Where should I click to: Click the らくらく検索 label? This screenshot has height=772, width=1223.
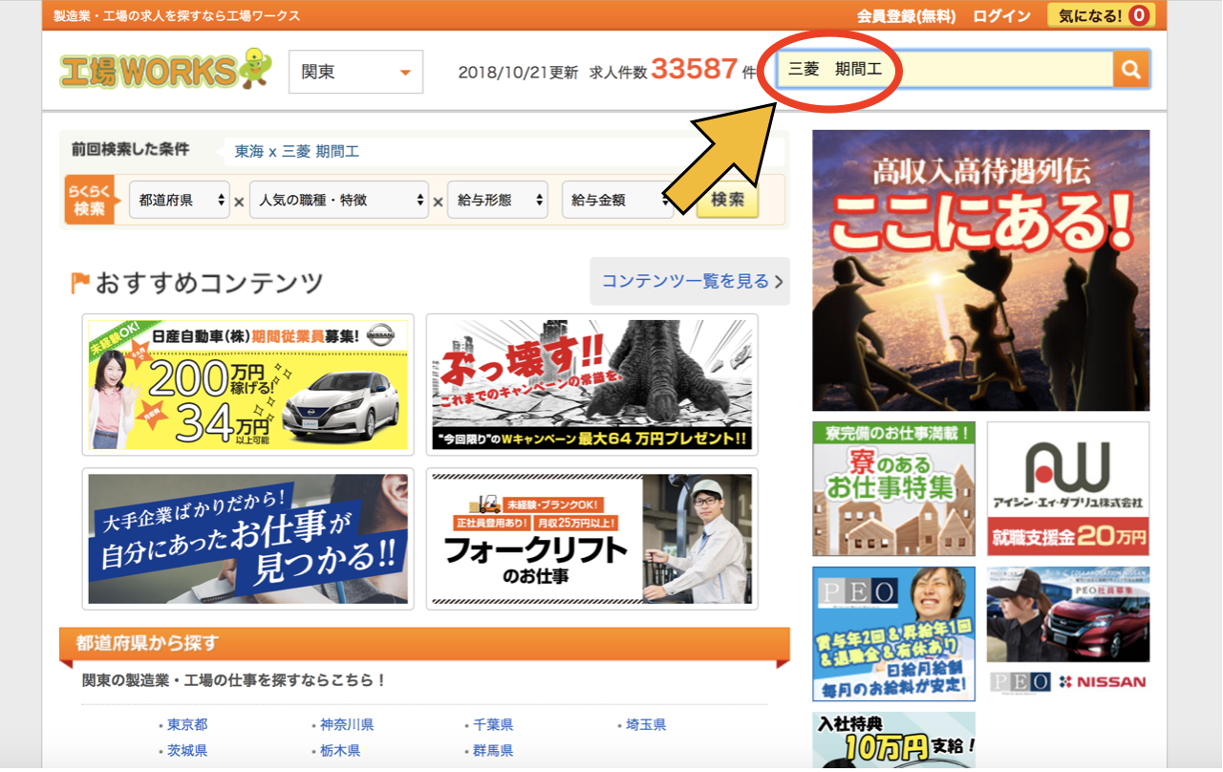(89, 200)
